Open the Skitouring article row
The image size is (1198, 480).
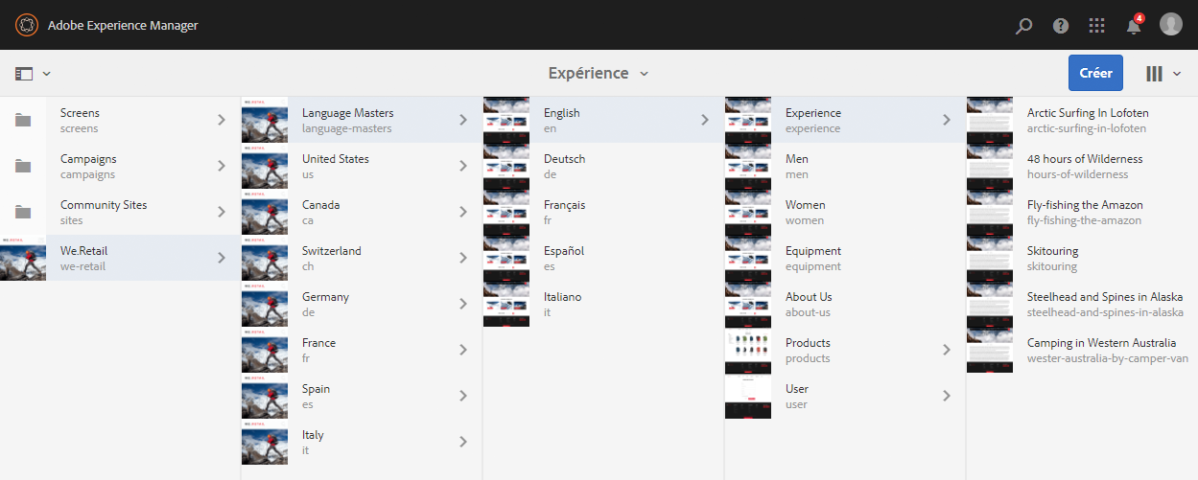1082,258
